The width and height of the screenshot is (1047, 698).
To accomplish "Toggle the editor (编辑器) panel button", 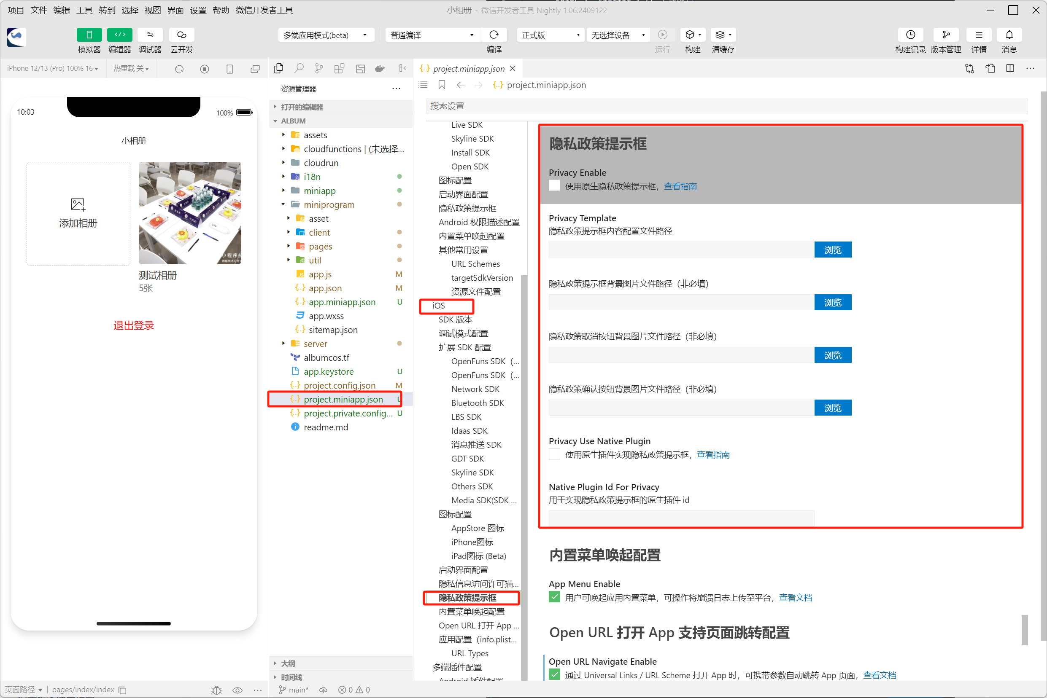I will (x=119, y=35).
